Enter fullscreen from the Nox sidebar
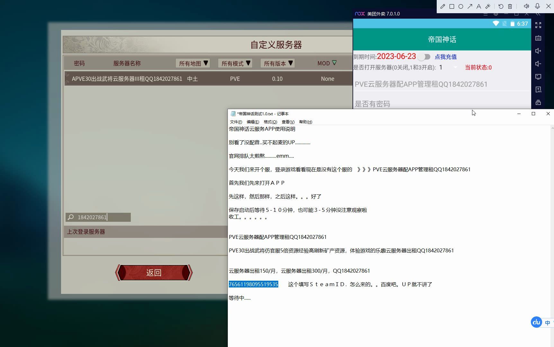Screen dimensions: 554x347 [x=538, y=25]
